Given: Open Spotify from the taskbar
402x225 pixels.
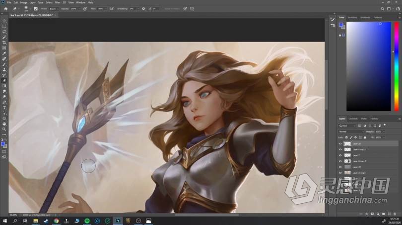Looking at the screenshot, I should point(87,221).
